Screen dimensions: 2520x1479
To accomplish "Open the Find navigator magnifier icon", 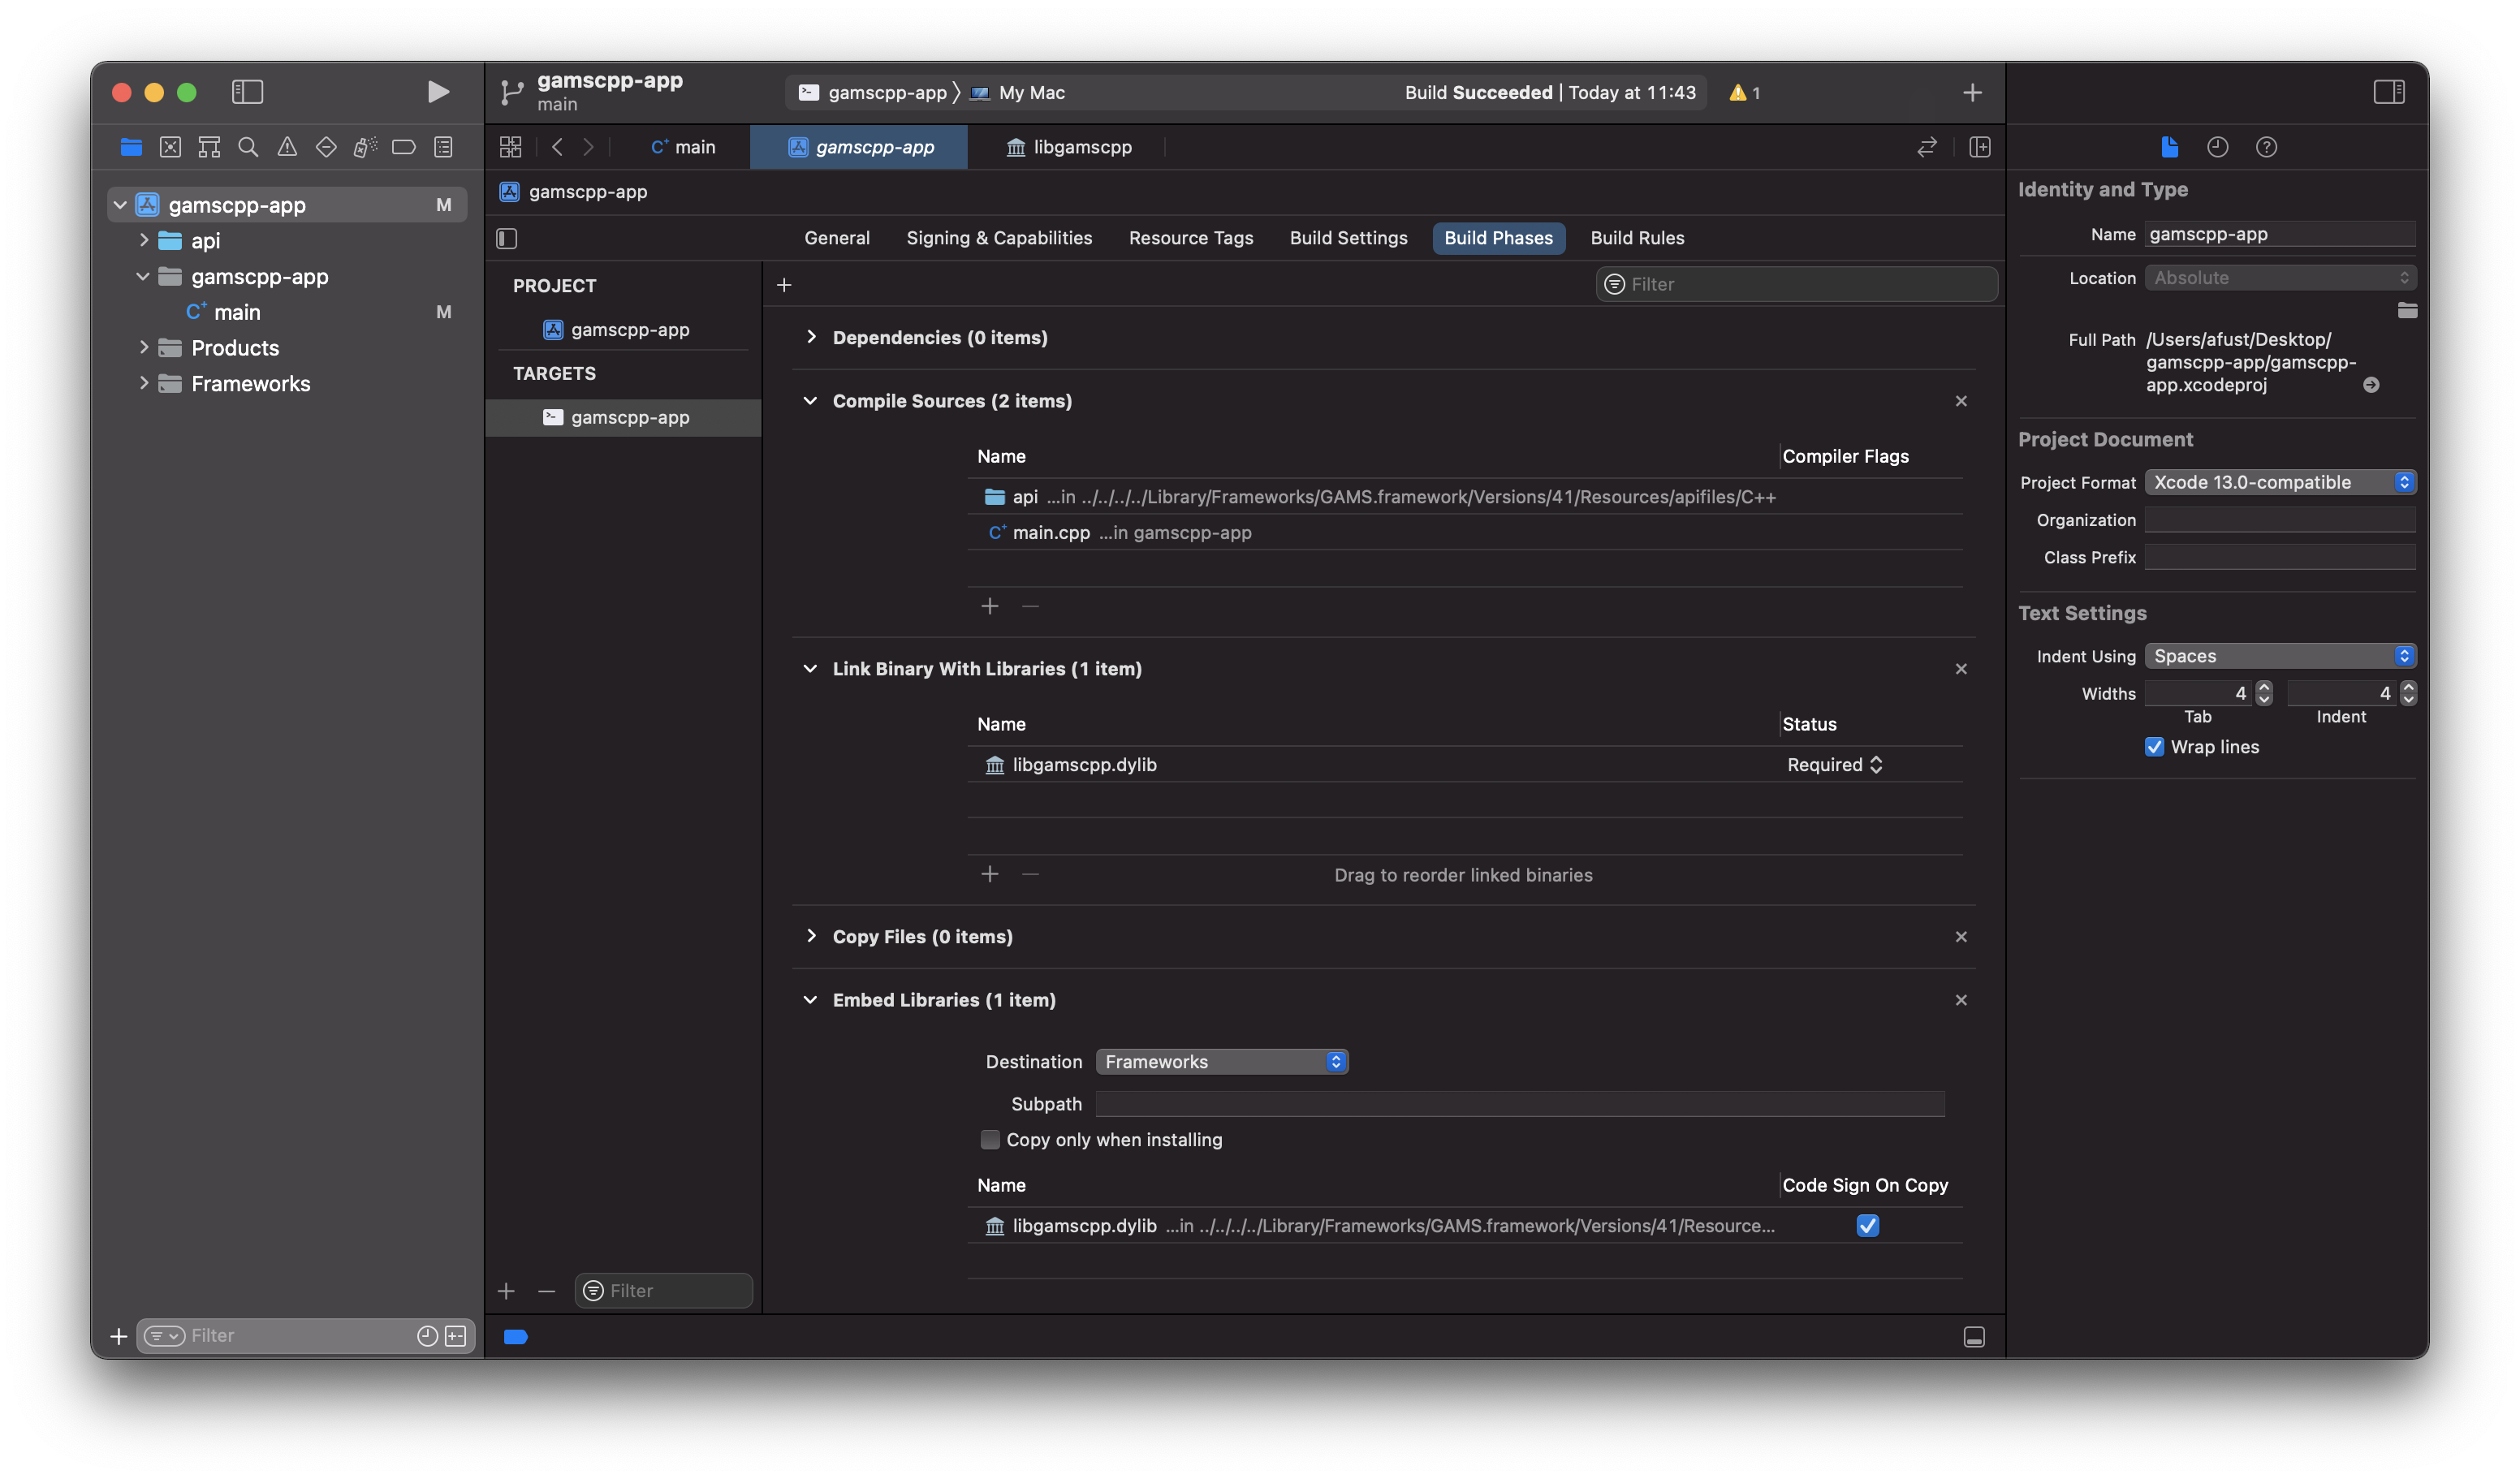I will [248, 147].
